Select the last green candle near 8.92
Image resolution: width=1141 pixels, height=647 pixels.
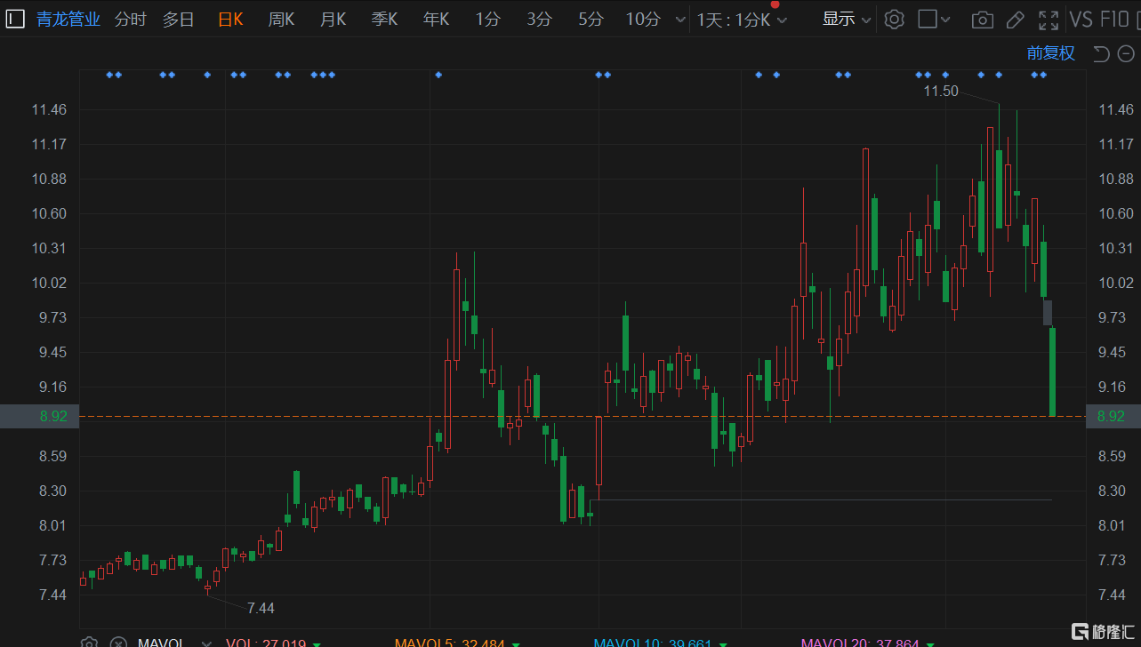click(x=1052, y=371)
